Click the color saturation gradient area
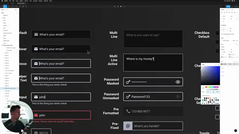The height and width of the screenshot is (134, 239). click(210, 76)
